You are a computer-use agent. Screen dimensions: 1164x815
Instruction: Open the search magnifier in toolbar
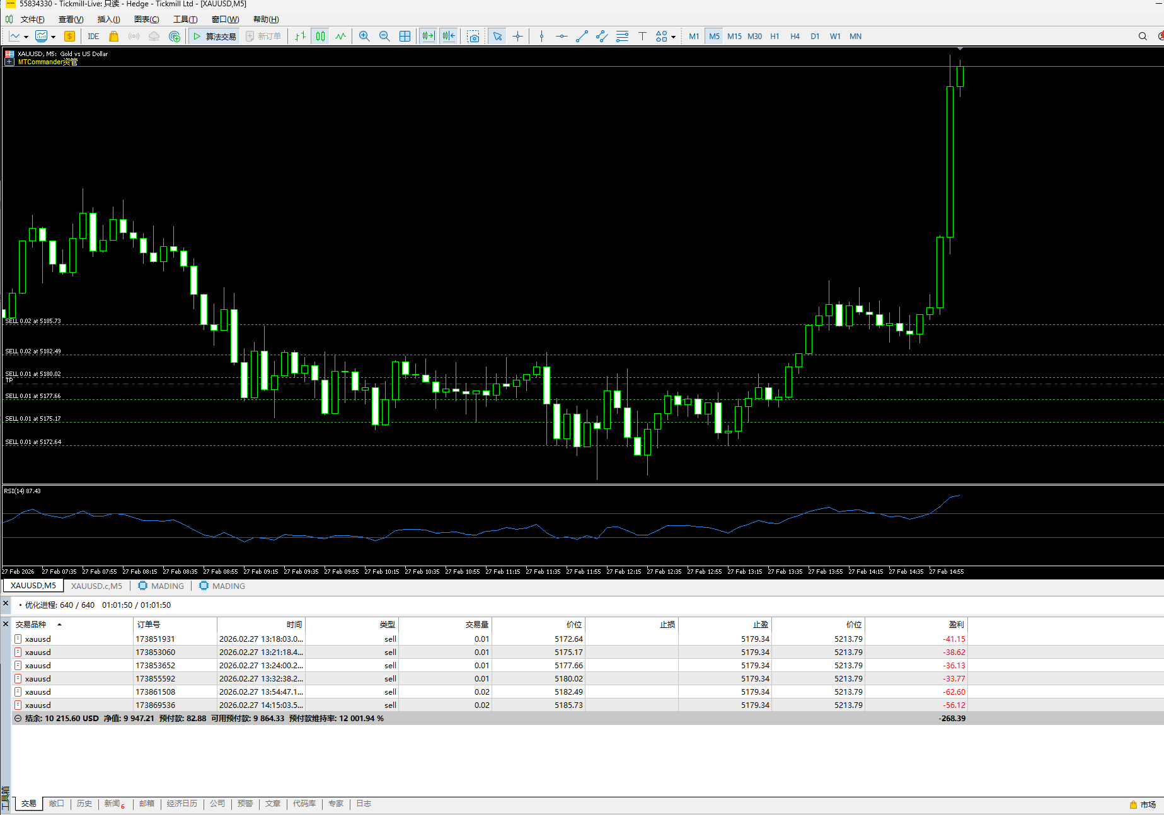[x=1143, y=37]
